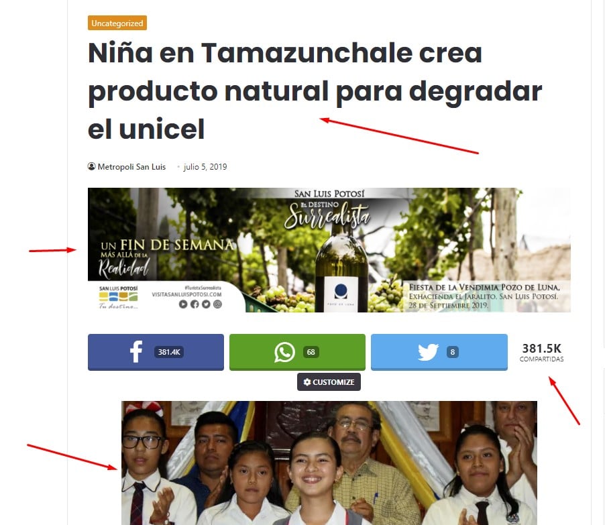Open the Metropoli San Luis author link
The image size is (605, 525).
tap(131, 167)
